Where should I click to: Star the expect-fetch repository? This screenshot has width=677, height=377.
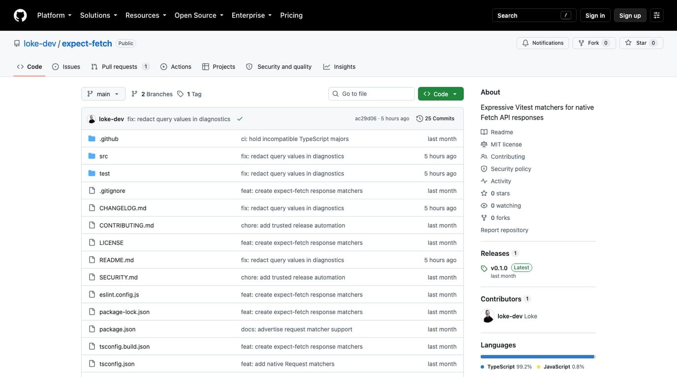[x=641, y=43]
